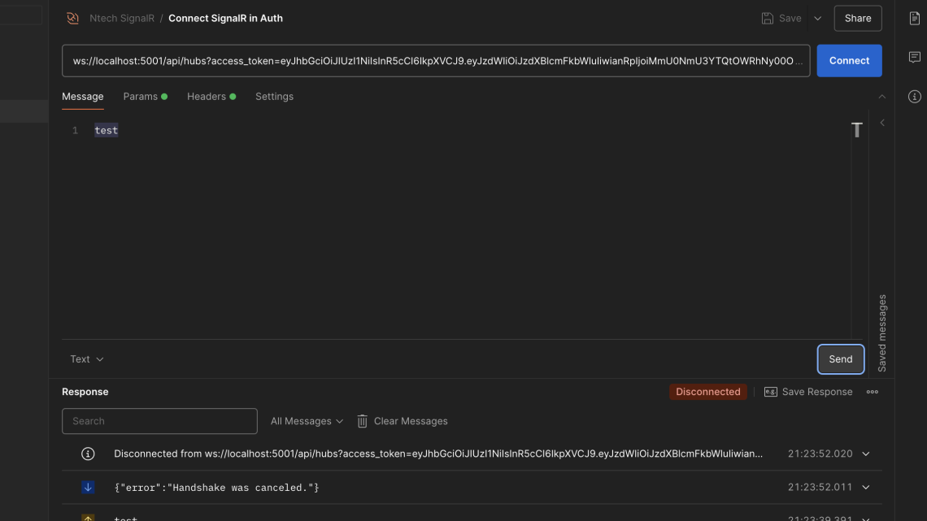Click the 21:23:52.020 timestamp
Screen dimensions: 927x521
click(x=820, y=454)
